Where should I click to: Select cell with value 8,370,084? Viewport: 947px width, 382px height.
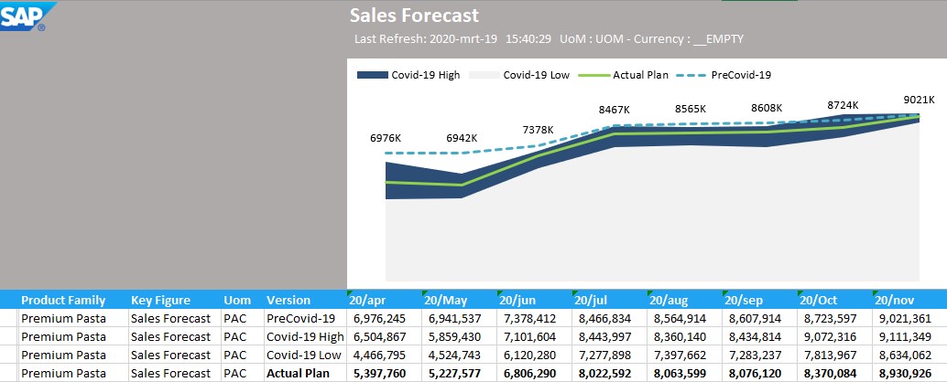point(834,373)
